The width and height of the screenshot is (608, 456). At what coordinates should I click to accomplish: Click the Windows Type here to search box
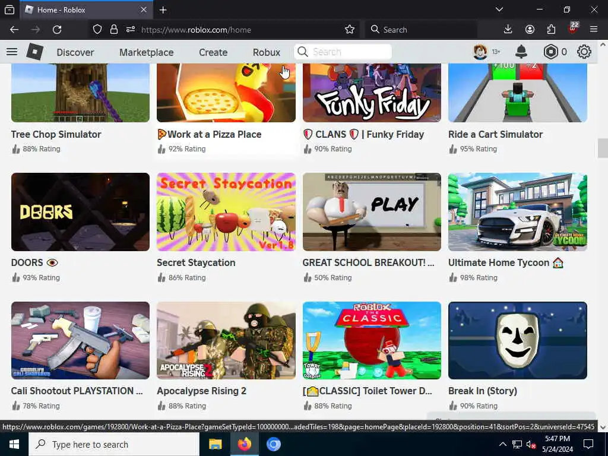click(113, 444)
